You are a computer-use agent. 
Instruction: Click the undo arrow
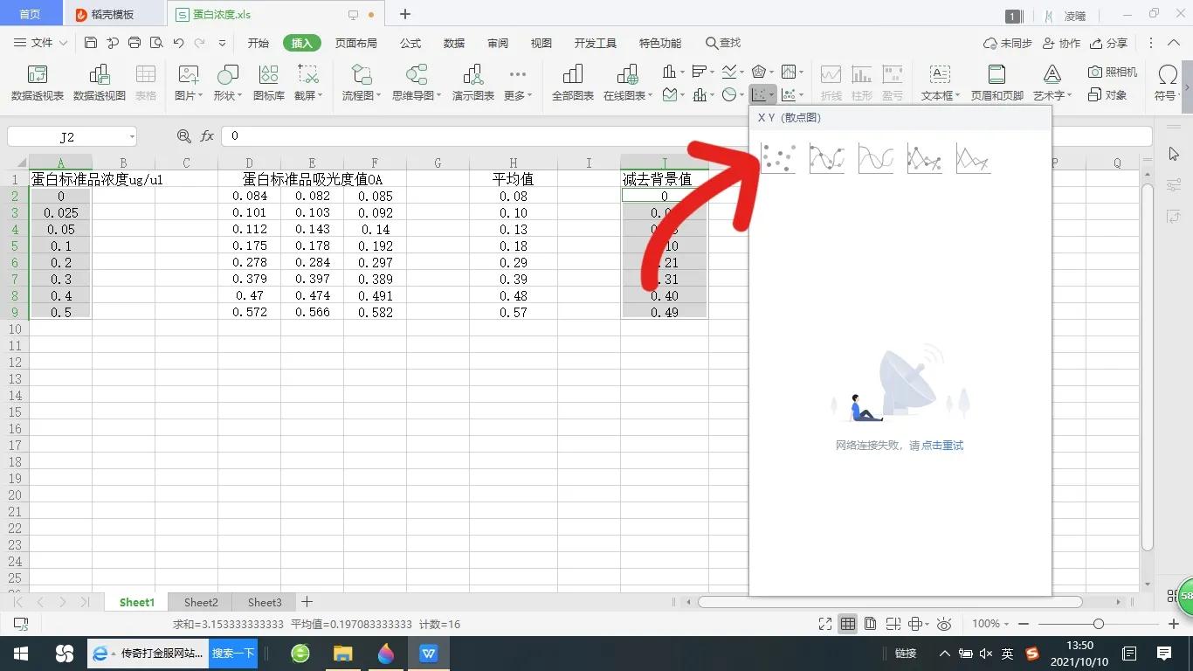pos(178,43)
